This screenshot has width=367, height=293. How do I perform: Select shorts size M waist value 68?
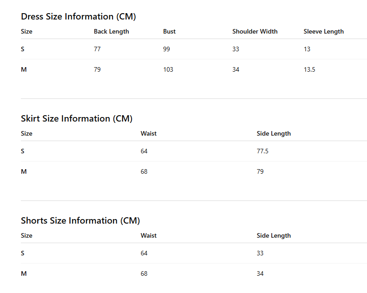coord(144,273)
